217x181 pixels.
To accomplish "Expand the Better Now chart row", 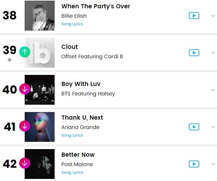I will pos(213,164).
